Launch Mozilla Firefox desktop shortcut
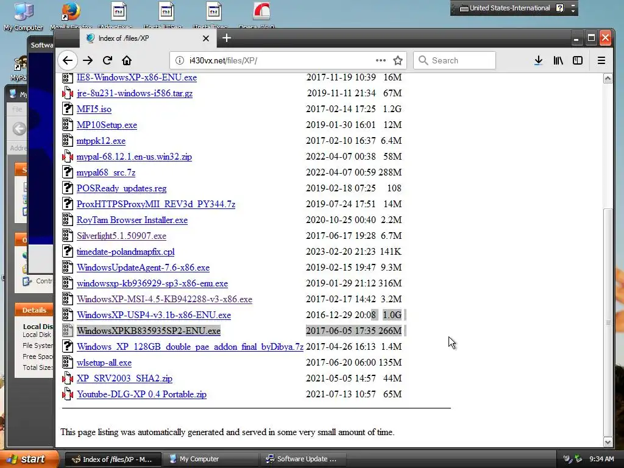Viewport: 624px width, 468px height. (x=71, y=16)
